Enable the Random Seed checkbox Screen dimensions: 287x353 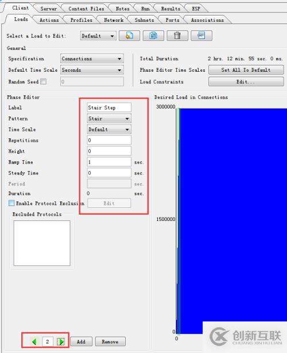pyautogui.click(x=44, y=82)
